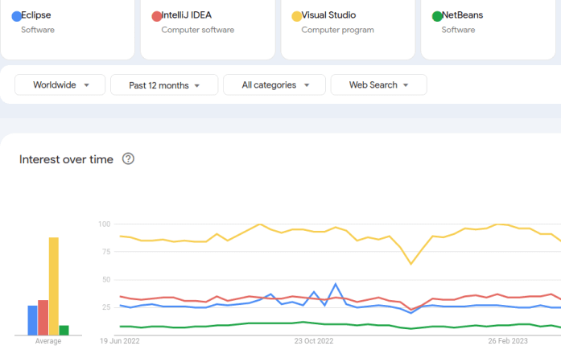Select the NetBeans search term card
This screenshot has width=561, height=358.
(489, 29)
